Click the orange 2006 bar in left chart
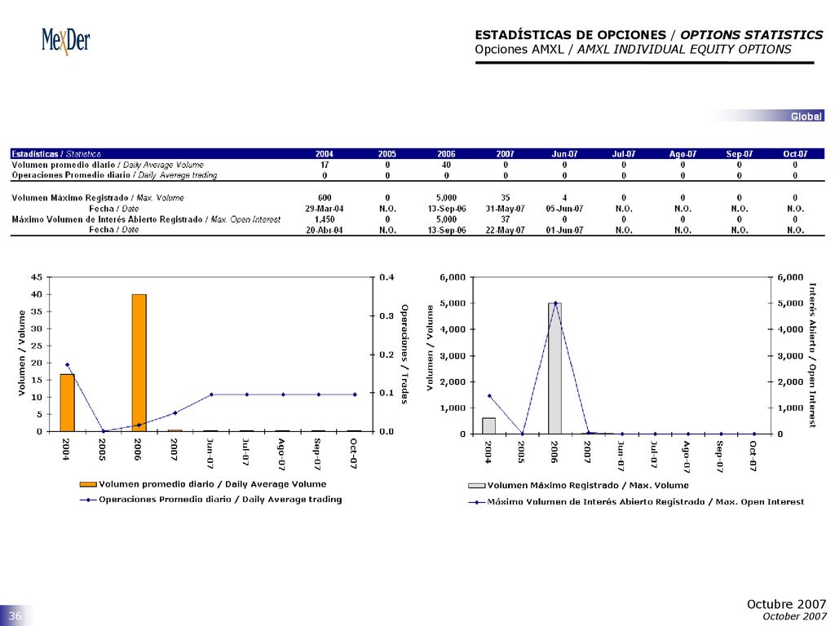The width and height of the screenshot is (835, 626). [139, 363]
